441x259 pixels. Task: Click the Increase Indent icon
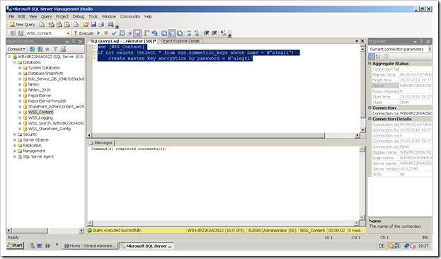pyautogui.click(x=214, y=33)
